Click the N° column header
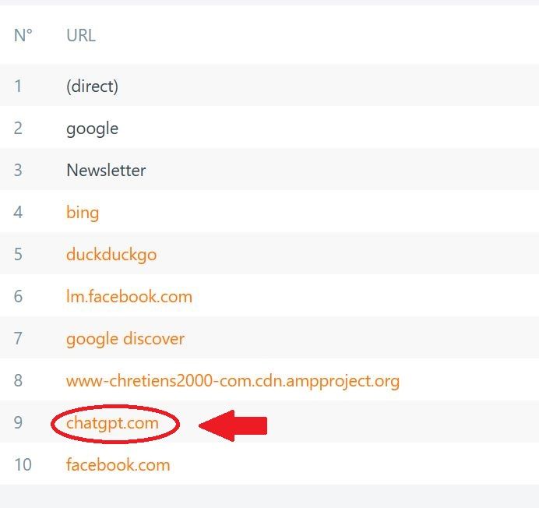The width and height of the screenshot is (539, 508). 23,35
